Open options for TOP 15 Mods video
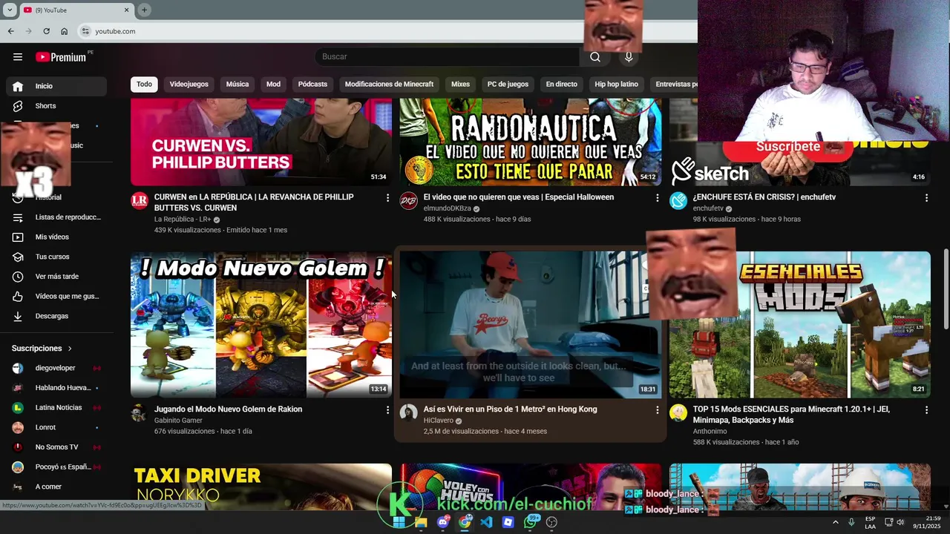Viewport: 950px width, 534px height. tap(926, 410)
